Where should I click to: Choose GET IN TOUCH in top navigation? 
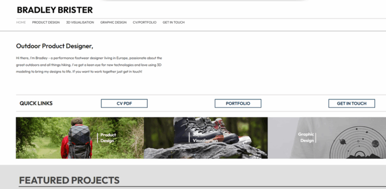point(173,23)
